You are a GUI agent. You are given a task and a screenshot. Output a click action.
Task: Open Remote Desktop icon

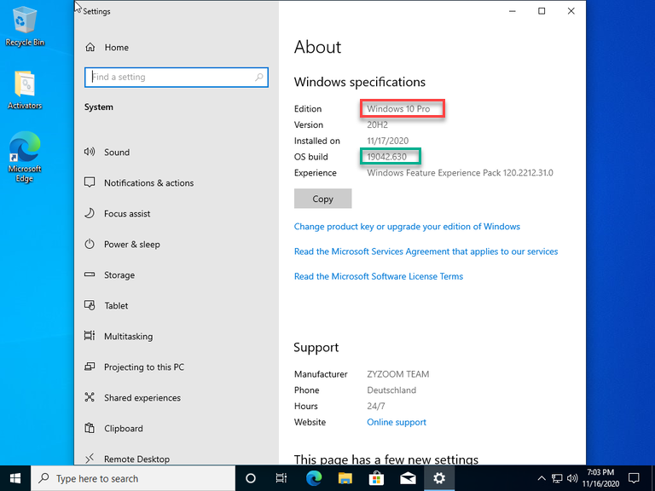tap(90, 459)
